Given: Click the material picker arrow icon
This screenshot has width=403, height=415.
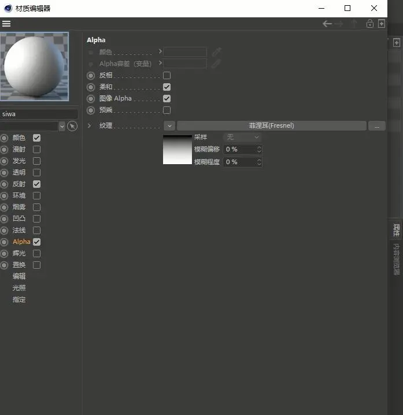Looking at the screenshot, I should pos(72,126).
